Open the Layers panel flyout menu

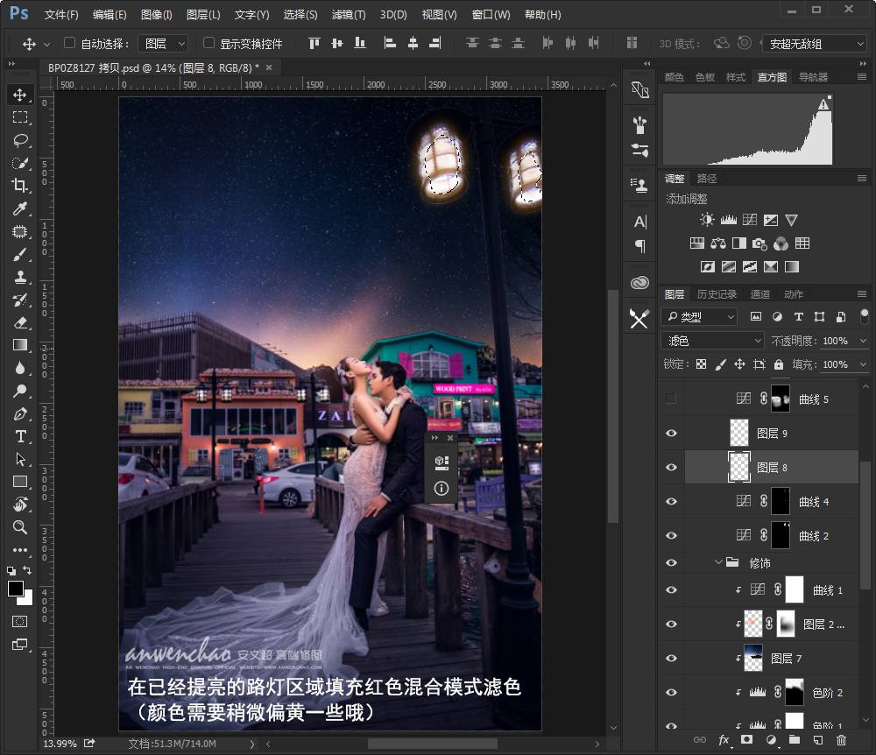862,293
